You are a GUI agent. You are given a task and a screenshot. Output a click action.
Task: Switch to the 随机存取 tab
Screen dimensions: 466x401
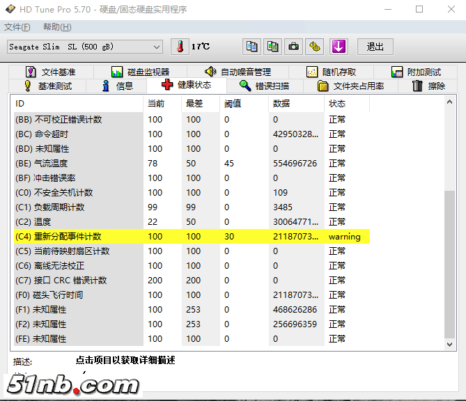click(332, 72)
